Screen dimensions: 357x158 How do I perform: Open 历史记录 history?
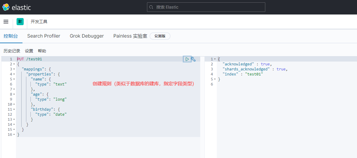[x=12, y=51]
